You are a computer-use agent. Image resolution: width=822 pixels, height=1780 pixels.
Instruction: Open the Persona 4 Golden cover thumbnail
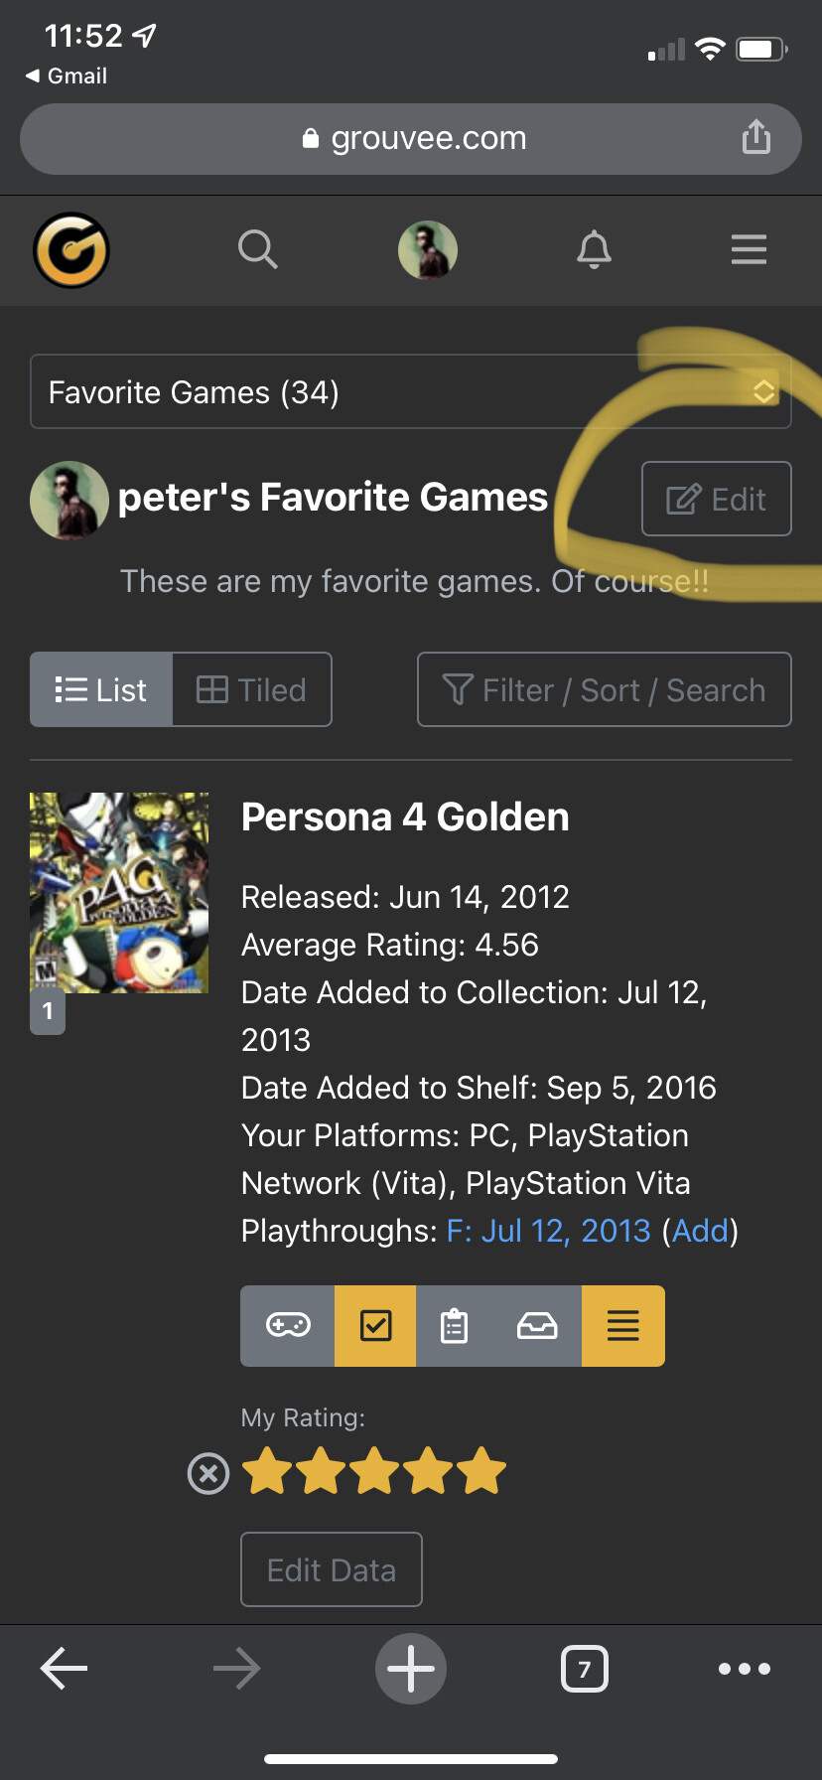119,893
